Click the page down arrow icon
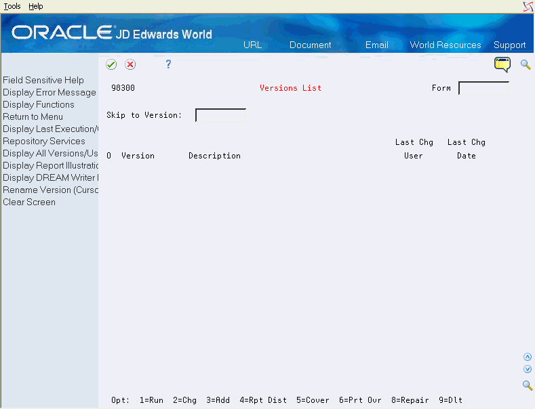 [528, 369]
